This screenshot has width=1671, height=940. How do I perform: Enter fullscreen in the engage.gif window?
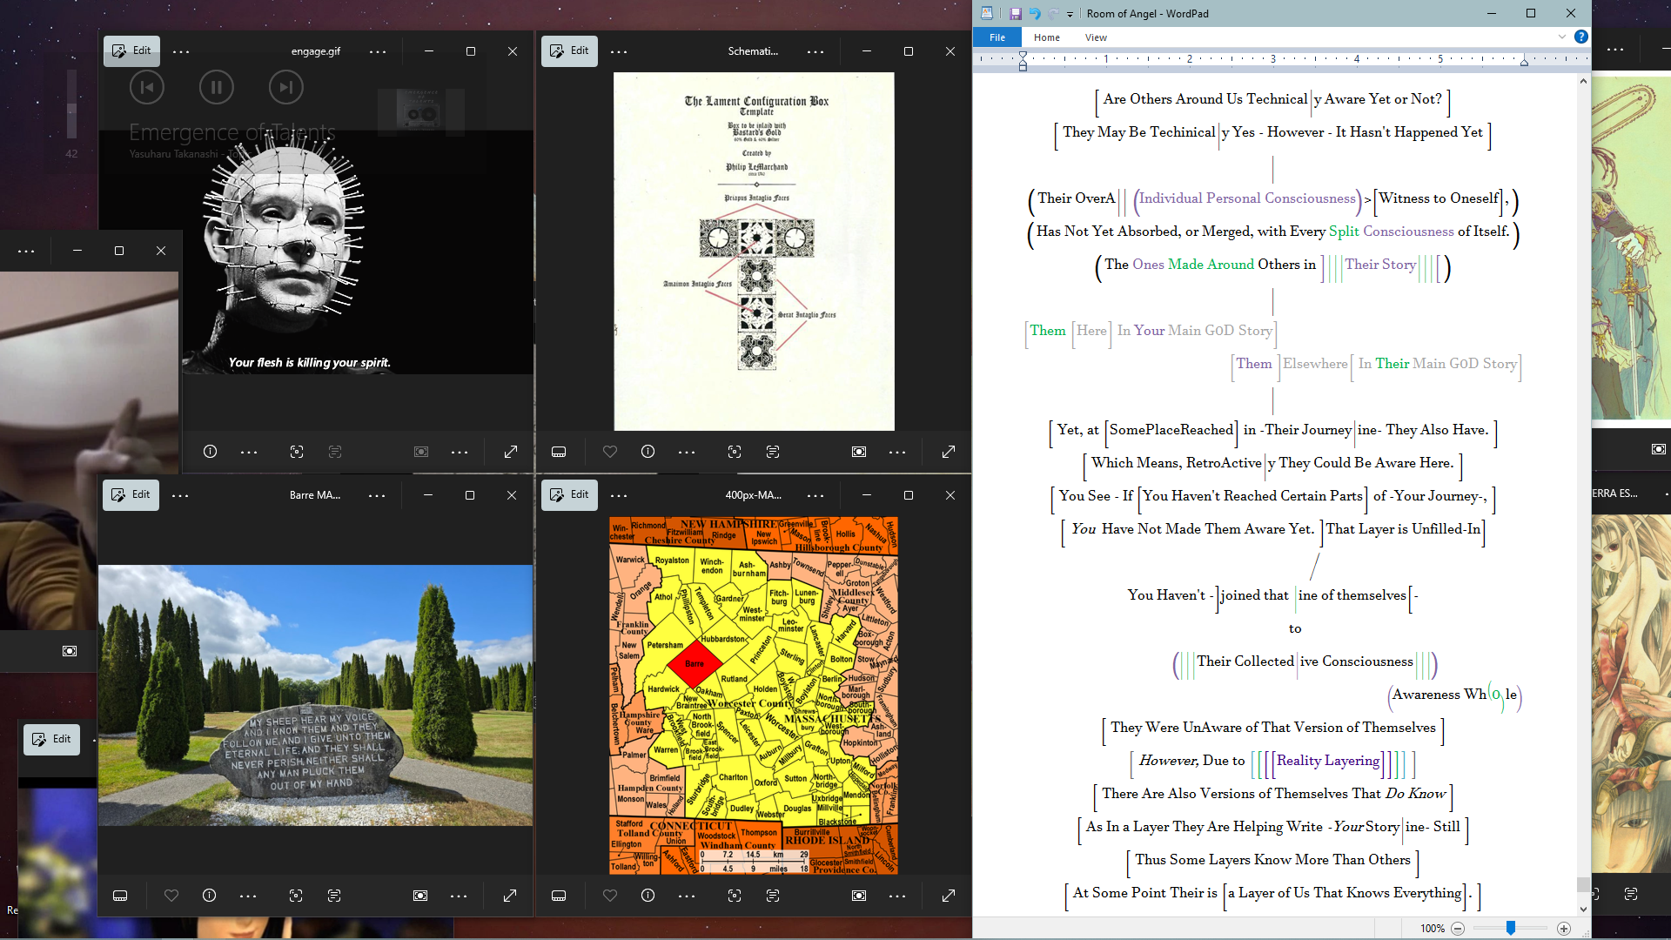(x=511, y=452)
